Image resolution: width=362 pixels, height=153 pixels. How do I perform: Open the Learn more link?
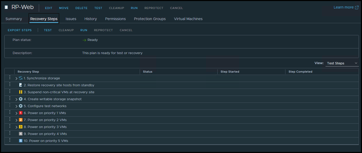coord(345,7)
